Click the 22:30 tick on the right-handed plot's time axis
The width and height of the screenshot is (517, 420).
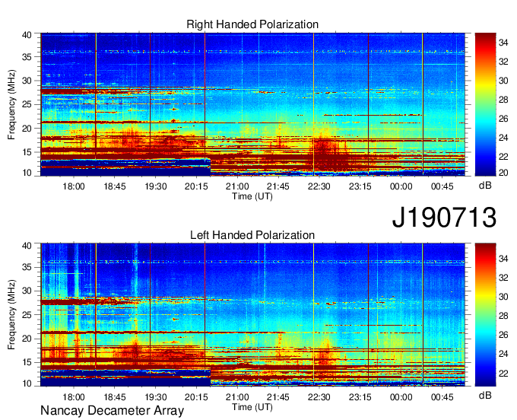[319, 186]
